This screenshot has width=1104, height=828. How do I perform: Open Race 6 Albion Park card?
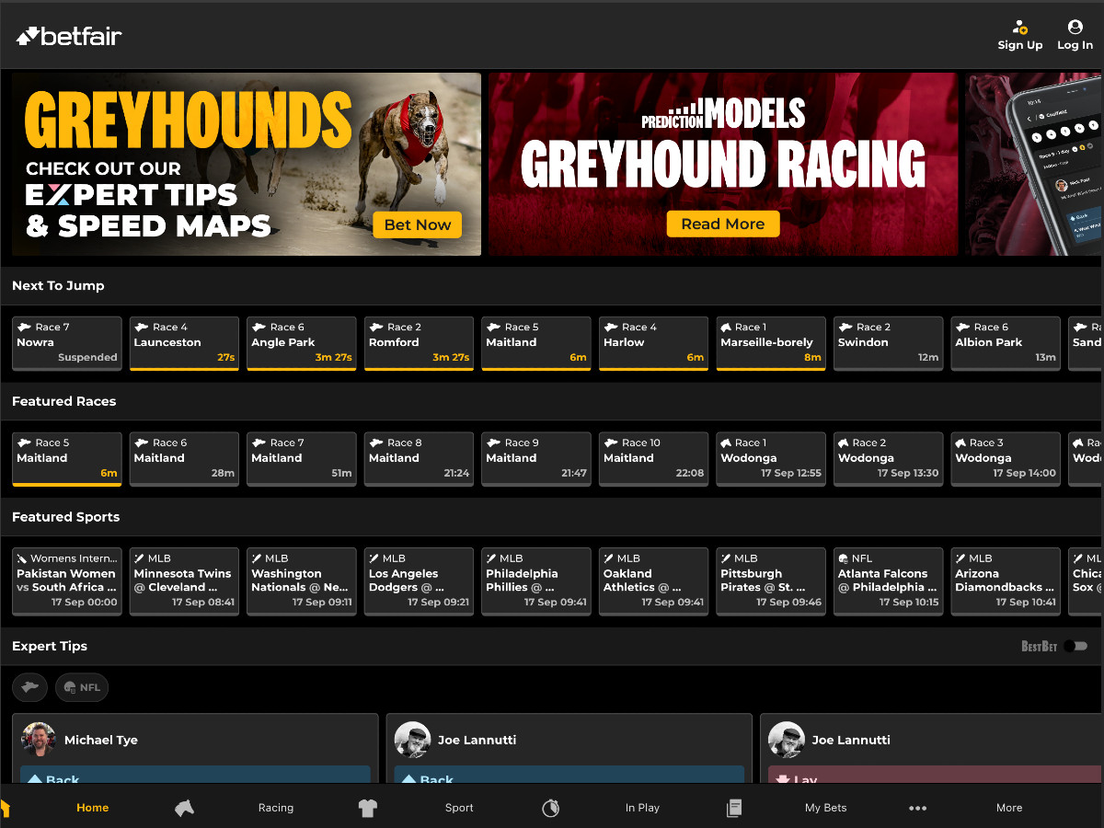pyautogui.click(x=1006, y=344)
